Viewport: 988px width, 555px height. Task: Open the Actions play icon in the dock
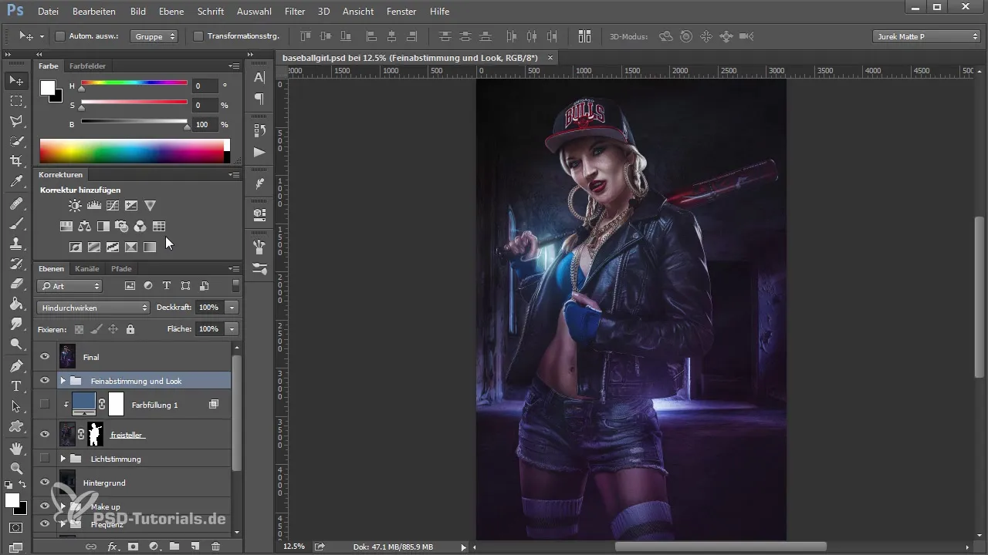pos(259,152)
